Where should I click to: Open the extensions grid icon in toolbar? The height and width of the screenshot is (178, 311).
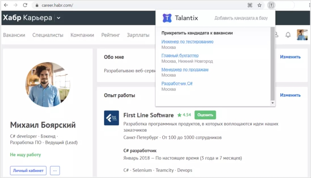point(250,5)
